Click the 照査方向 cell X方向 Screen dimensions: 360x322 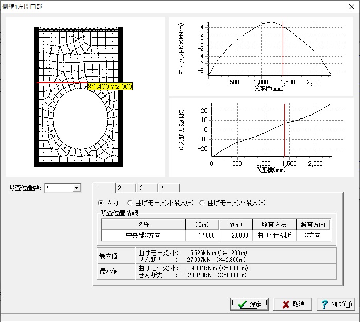(313, 235)
